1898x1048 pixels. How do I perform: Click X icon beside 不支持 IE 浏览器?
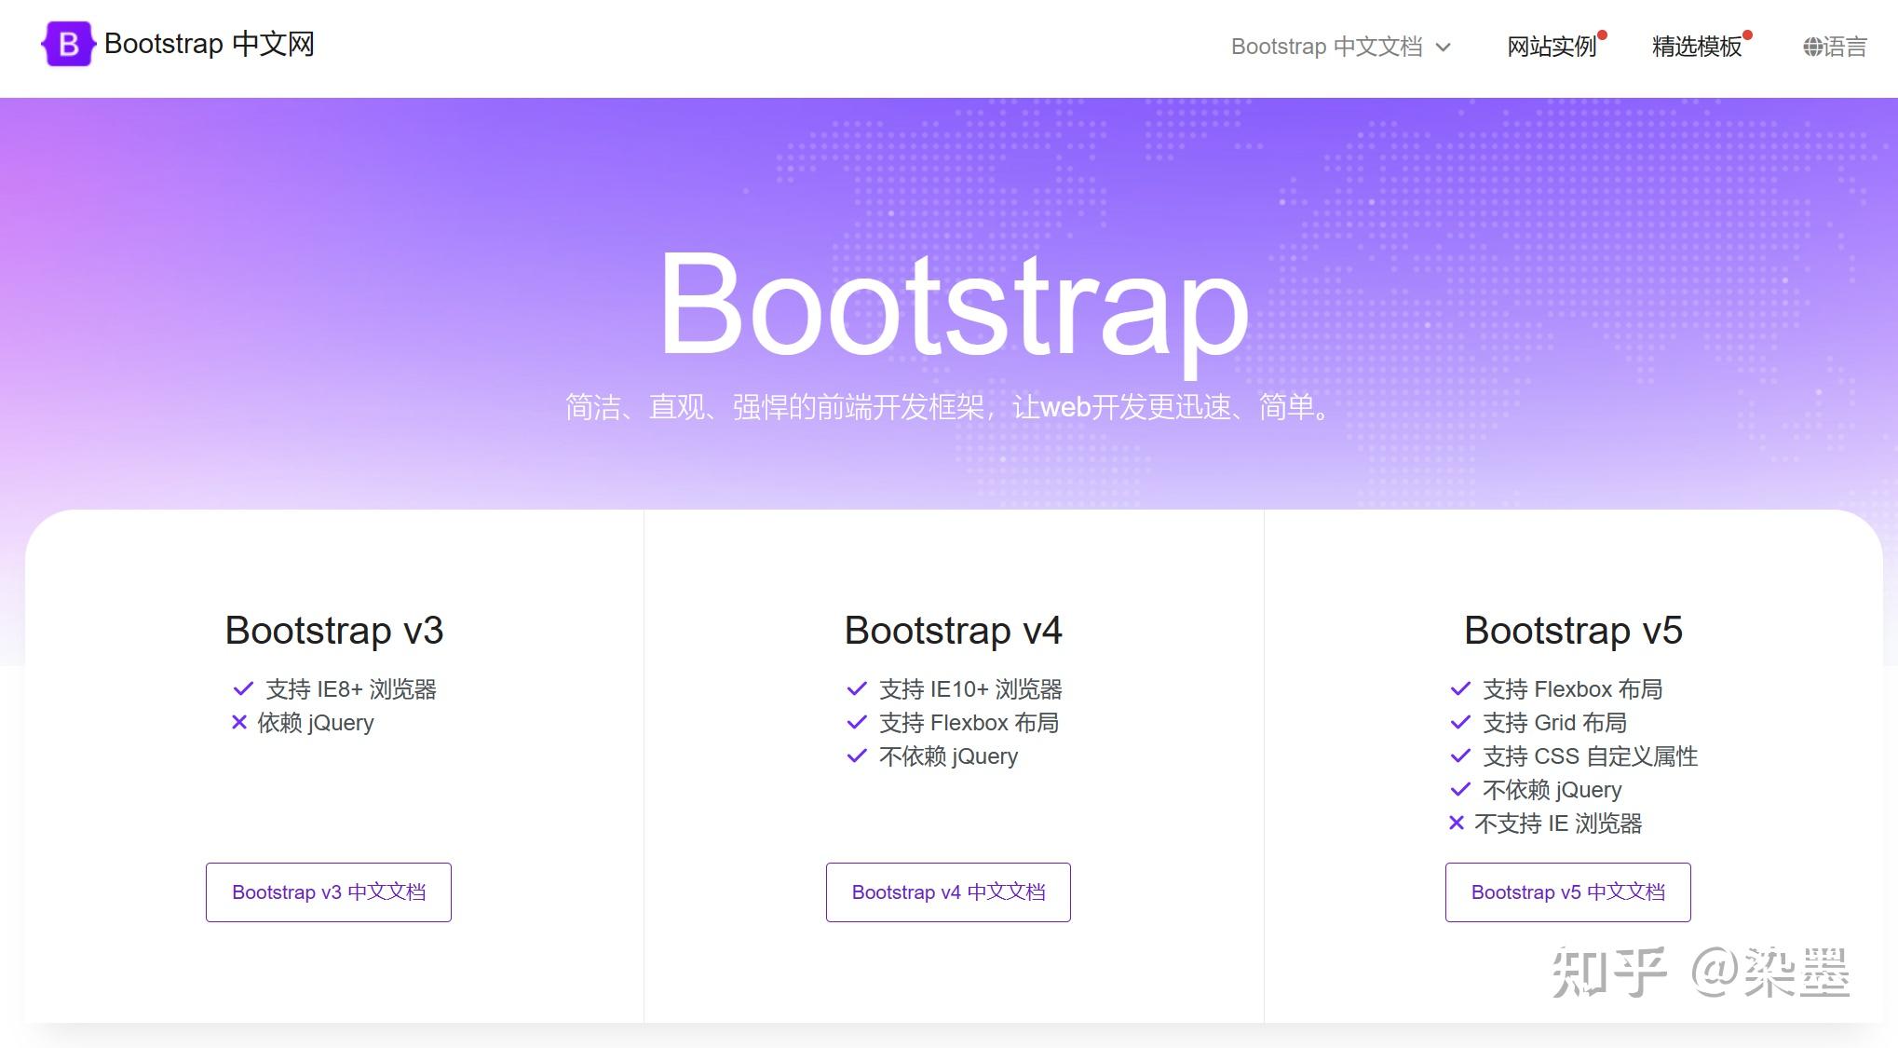coord(1457,823)
